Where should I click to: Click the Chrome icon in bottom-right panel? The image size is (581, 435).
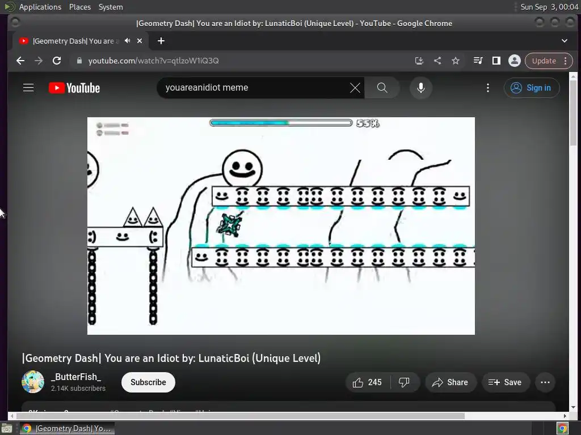[x=562, y=429]
